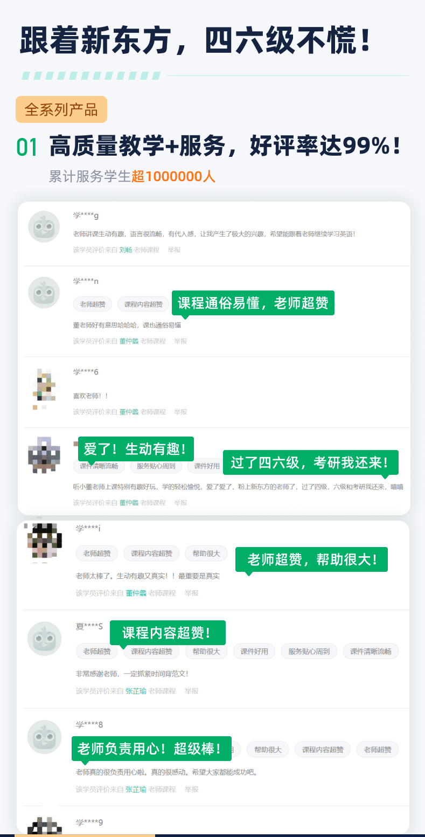Screen dimensions: 425x837
Task: Open 张芷瑜 link in 夏****S's review
Action: click(x=136, y=691)
